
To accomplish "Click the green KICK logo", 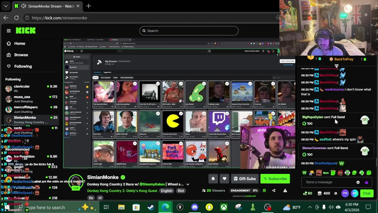I will pos(26,30).
